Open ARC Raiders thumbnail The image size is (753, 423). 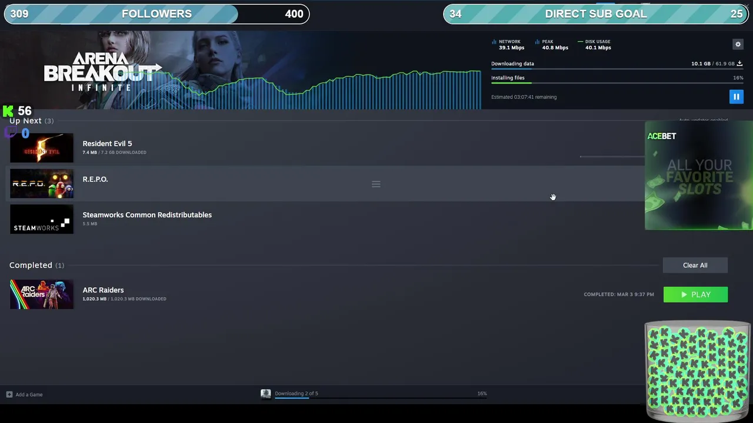42,294
